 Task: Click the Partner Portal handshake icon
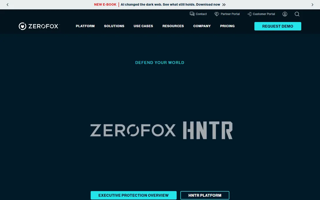click(216, 14)
